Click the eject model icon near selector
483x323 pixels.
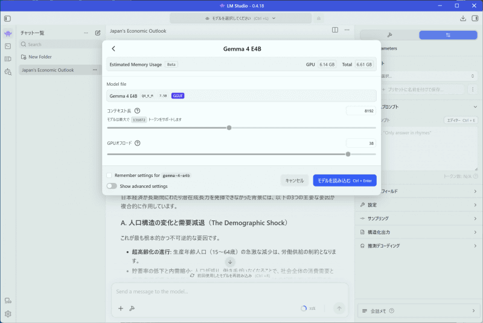(x=319, y=19)
